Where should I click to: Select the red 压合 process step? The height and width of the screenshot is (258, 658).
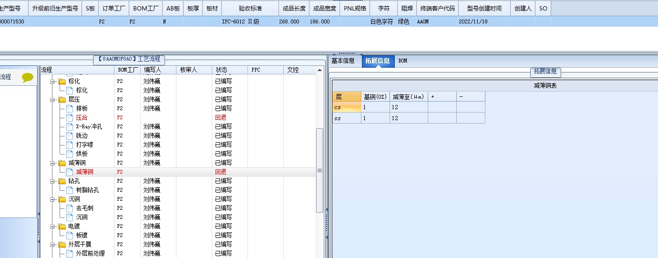pos(82,118)
